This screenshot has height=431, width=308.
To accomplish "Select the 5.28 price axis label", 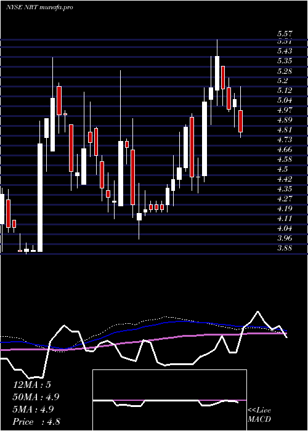I will click(x=285, y=71).
